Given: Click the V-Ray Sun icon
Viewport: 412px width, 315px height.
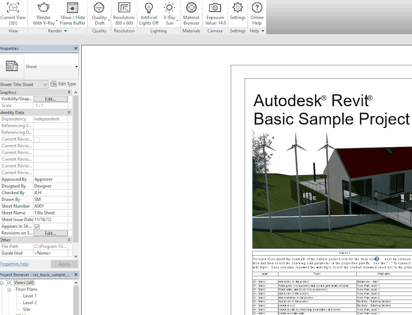Looking at the screenshot, I should point(169,8).
